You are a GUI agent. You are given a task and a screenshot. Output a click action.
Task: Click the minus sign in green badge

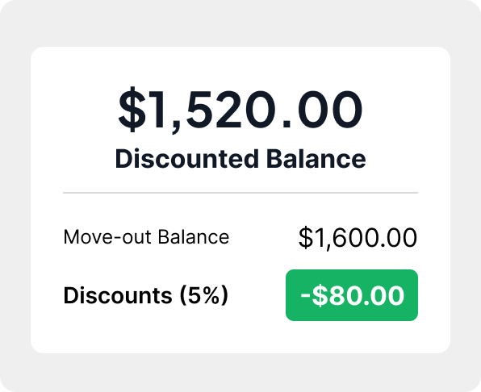point(306,295)
